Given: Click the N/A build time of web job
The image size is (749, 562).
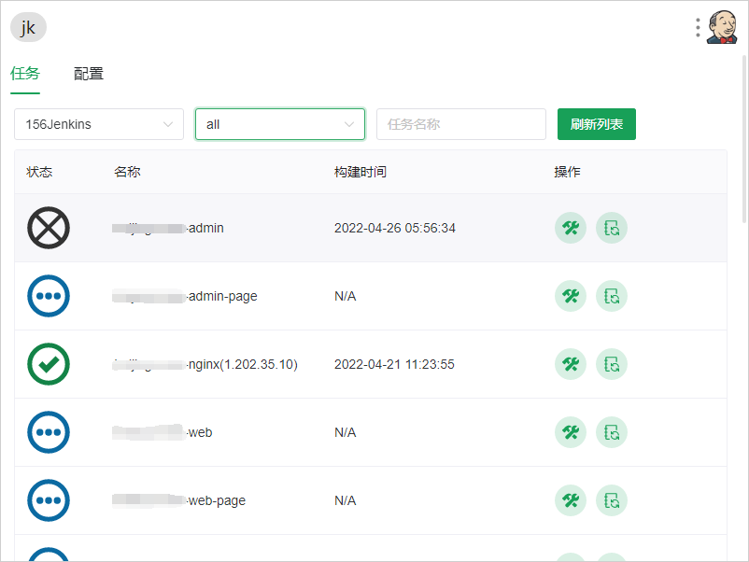Looking at the screenshot, I should point(345,432).
